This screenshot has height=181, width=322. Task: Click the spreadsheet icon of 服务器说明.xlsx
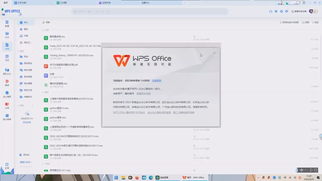pyautogui.click(x=46, y=38)
